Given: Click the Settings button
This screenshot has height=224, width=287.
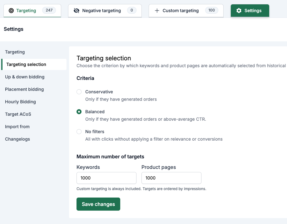Looking at the screenshot, I should [x=250, y=11].
